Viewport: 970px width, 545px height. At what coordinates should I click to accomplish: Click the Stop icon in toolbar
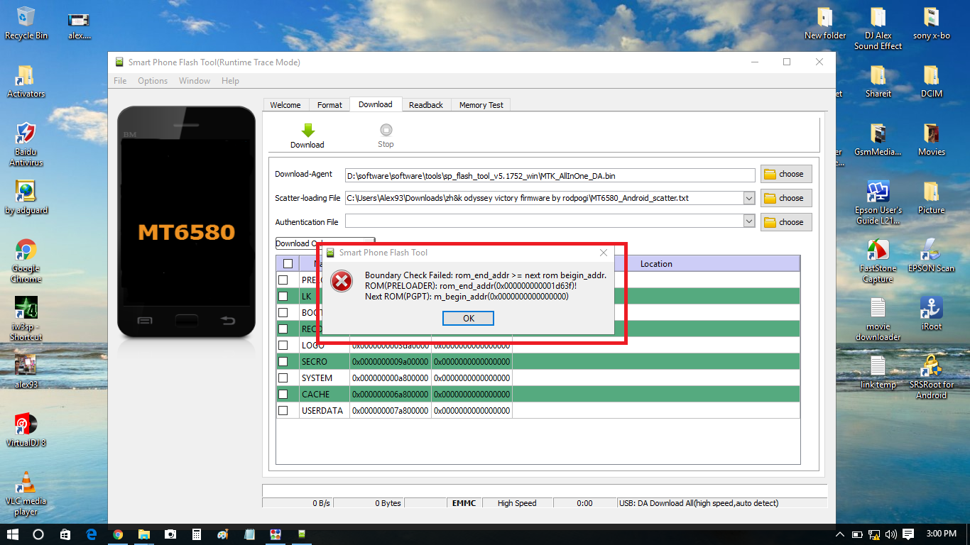pyautogui.click(x=386, y=130)
